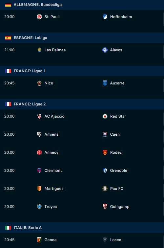Screen dimensions: 164x248
Task: Open the ESPAGNE: LaLiga league header
Action: point(82,38)
